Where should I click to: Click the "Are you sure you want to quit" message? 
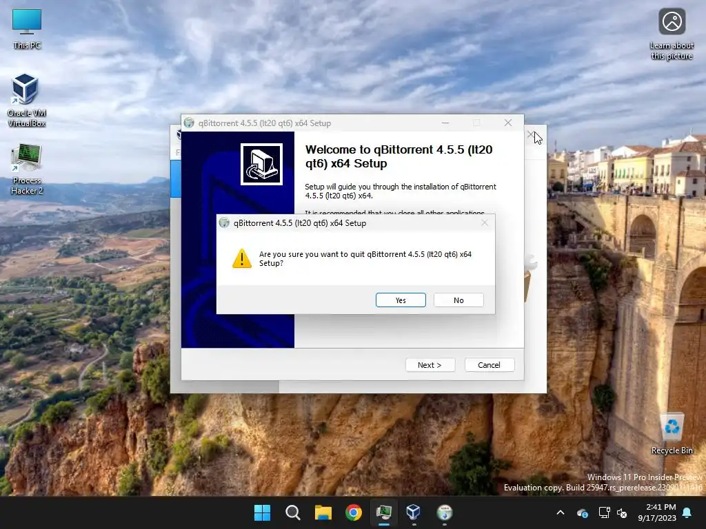pyautogui.click(x=365, y=259)
